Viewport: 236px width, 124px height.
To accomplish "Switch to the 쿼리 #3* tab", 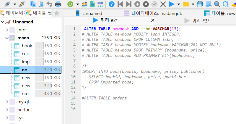I will 196,20.
